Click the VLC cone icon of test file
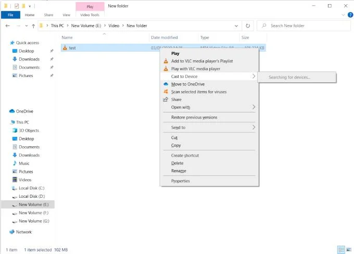The image size is (354, 254). point(65,48)
